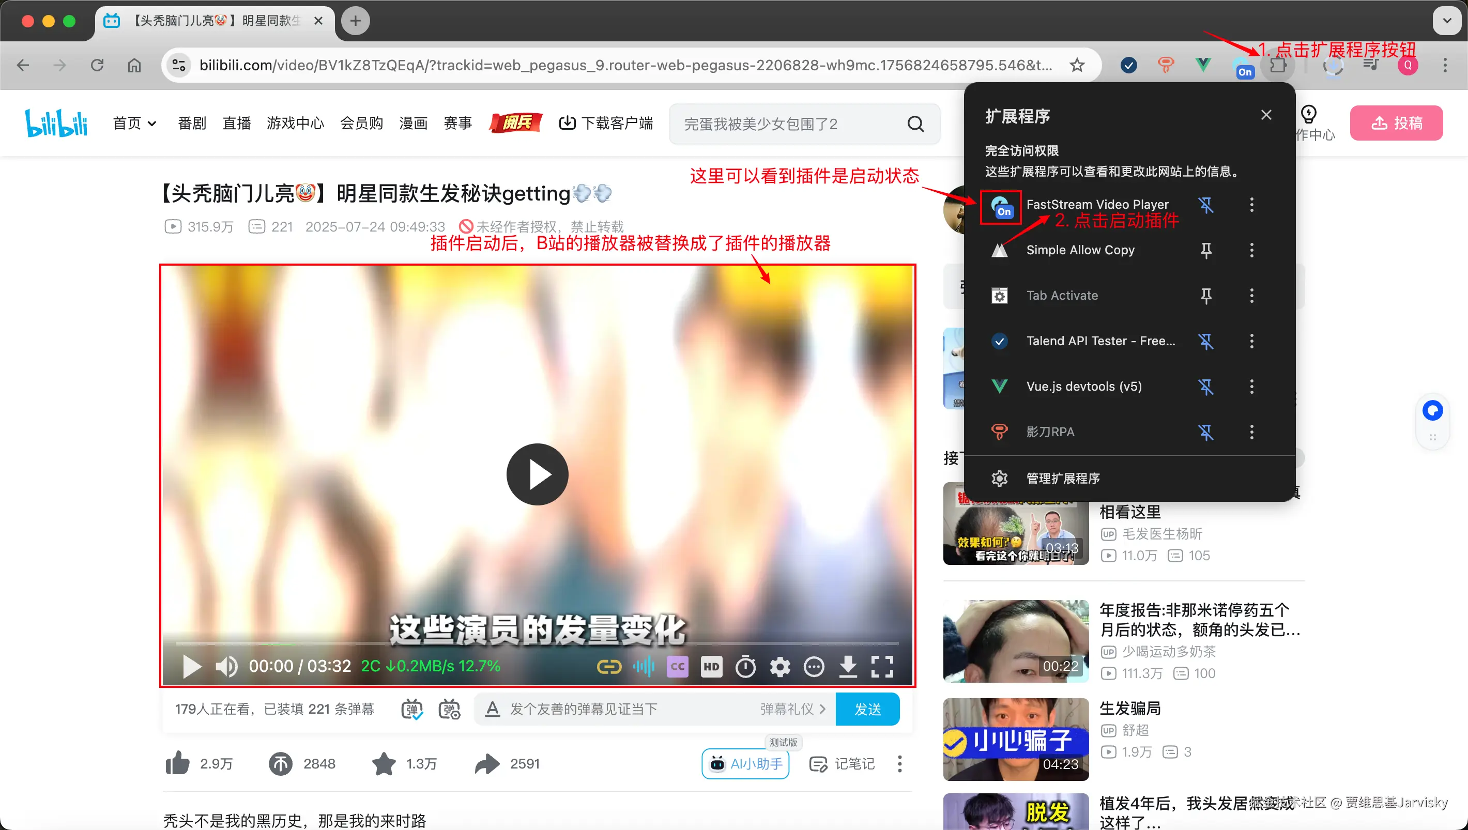
Task: Enter fullscreen video mode
Action: pos(882,666)
